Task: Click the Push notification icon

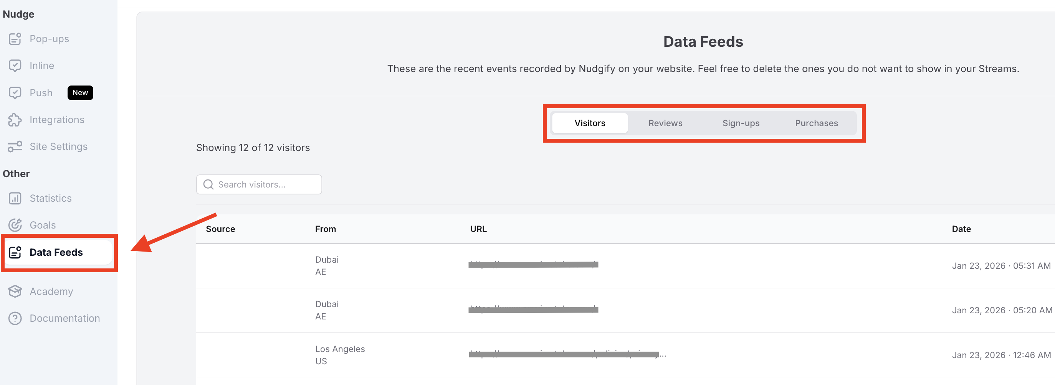Action: pos(15,93)
